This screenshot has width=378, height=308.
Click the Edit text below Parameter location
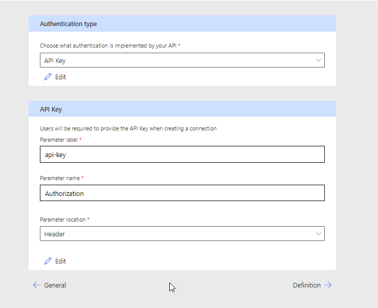(60, 261)
